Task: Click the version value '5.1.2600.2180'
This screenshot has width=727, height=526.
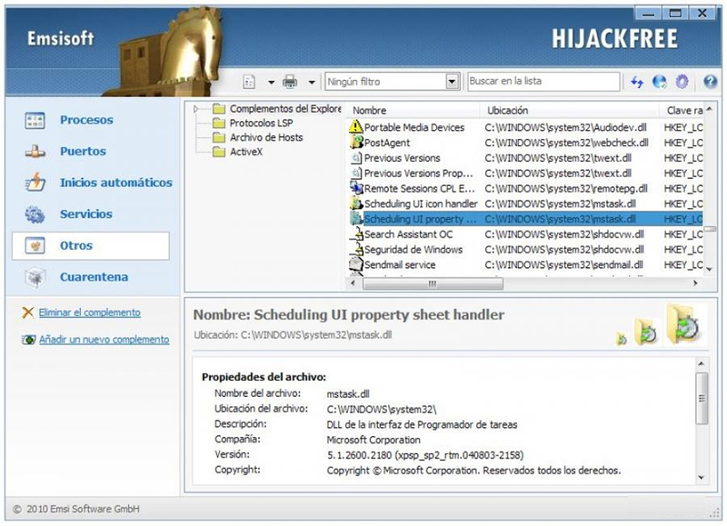Action: click(x=358, y=455)
